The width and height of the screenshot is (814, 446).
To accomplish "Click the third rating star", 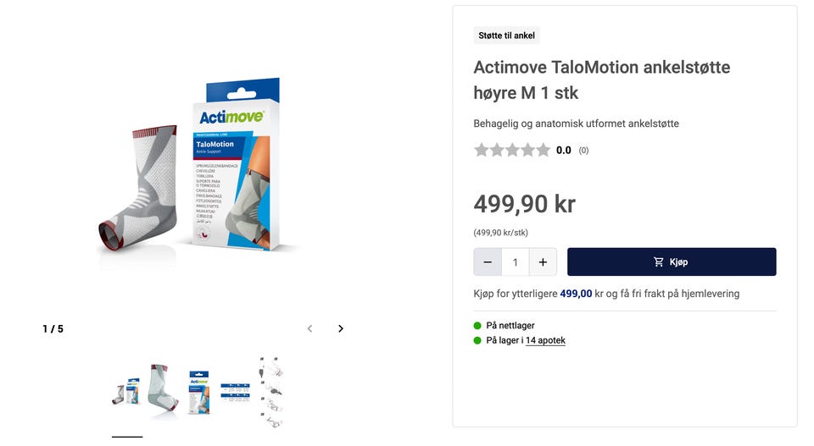I will tap(512, 151).
